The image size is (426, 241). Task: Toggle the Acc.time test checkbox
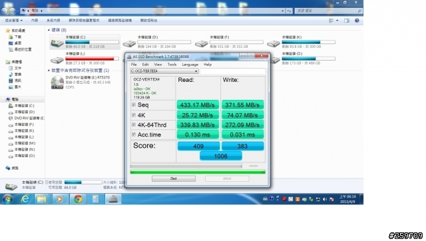(134, 134)
